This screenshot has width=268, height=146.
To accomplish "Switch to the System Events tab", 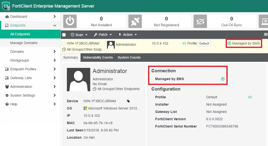I will (x=129, y=58).
